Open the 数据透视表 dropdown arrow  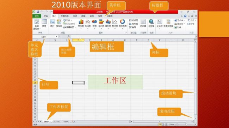pyautogui.click(x=40, y=29)
